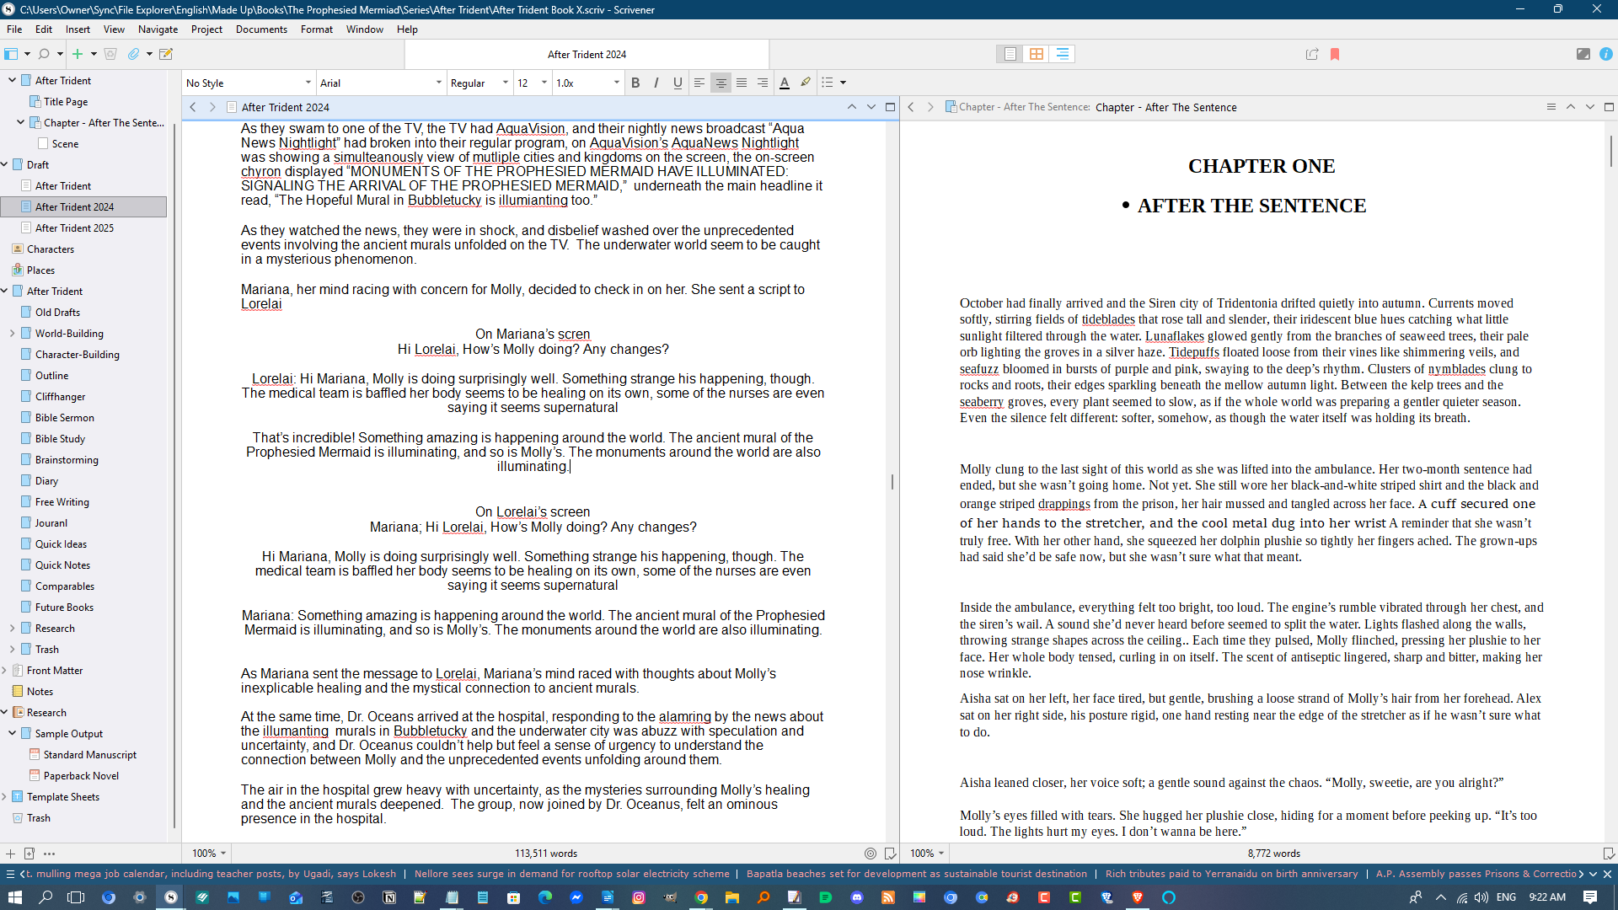
Task: Open the Quick Reference notepad icon
Action: 166,54
